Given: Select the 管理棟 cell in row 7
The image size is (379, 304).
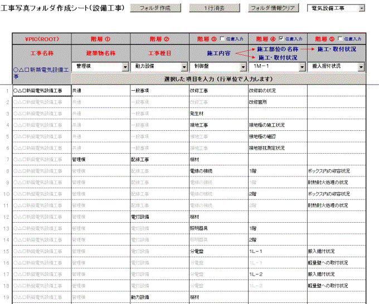Looking at the screenshot, I should pyautogui.click(x=101, y=160).
